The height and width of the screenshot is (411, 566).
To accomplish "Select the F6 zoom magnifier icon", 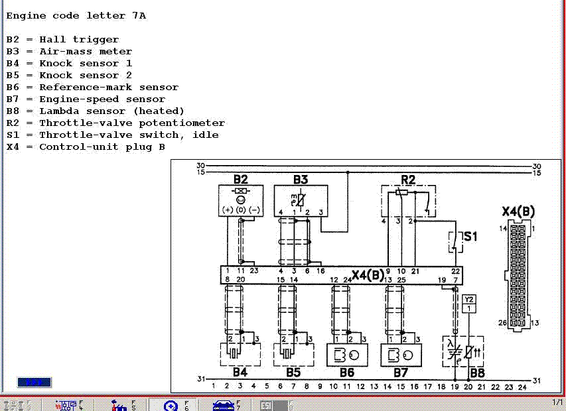I will click(171, 404).
